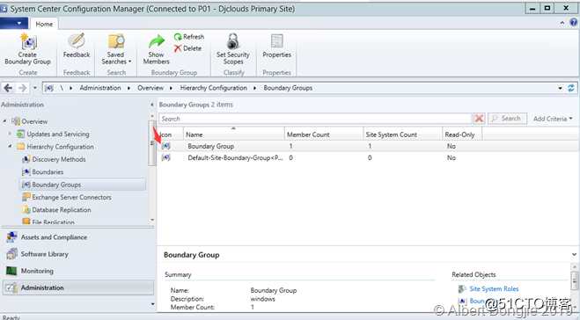
Task: Click the root node icon in breadcrumb
Action: click(48, 88)
